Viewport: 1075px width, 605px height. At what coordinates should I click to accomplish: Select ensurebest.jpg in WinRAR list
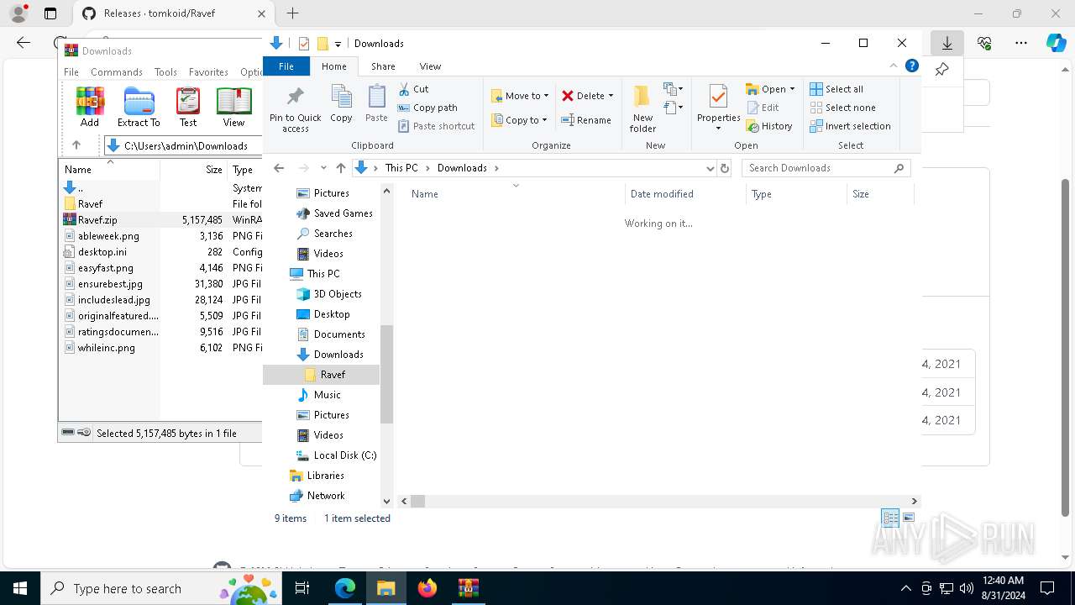point(161,284)
